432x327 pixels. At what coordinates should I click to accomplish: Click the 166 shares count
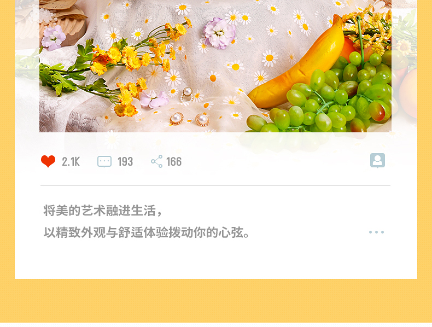tap(174, 162)
